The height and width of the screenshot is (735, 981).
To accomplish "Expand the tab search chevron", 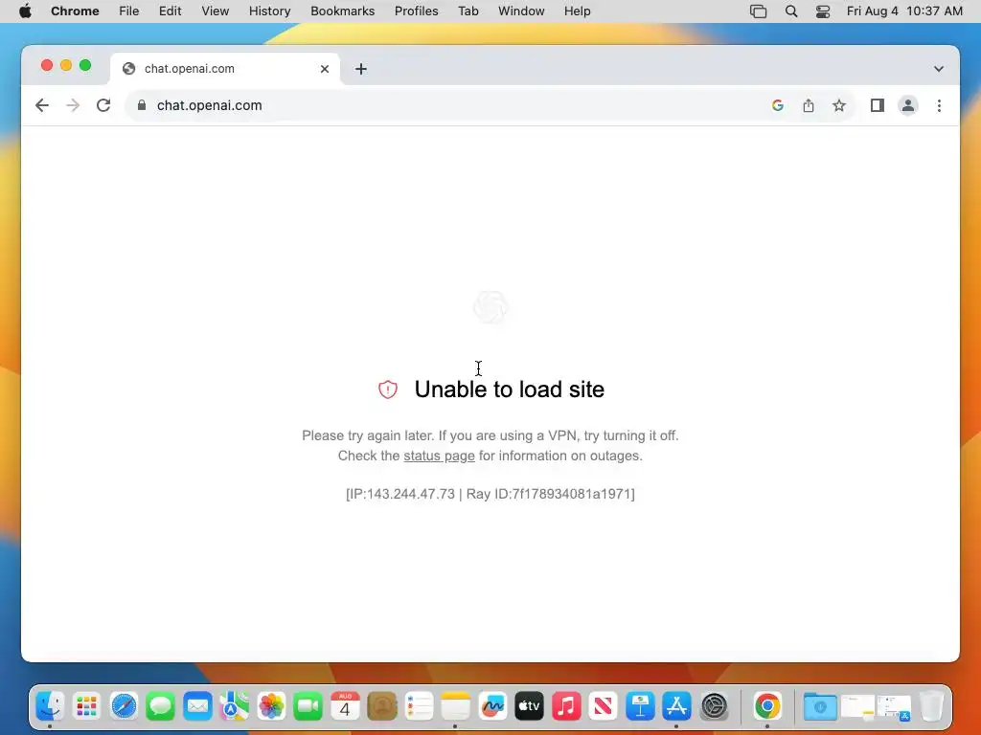I will [x=939, y=69].
